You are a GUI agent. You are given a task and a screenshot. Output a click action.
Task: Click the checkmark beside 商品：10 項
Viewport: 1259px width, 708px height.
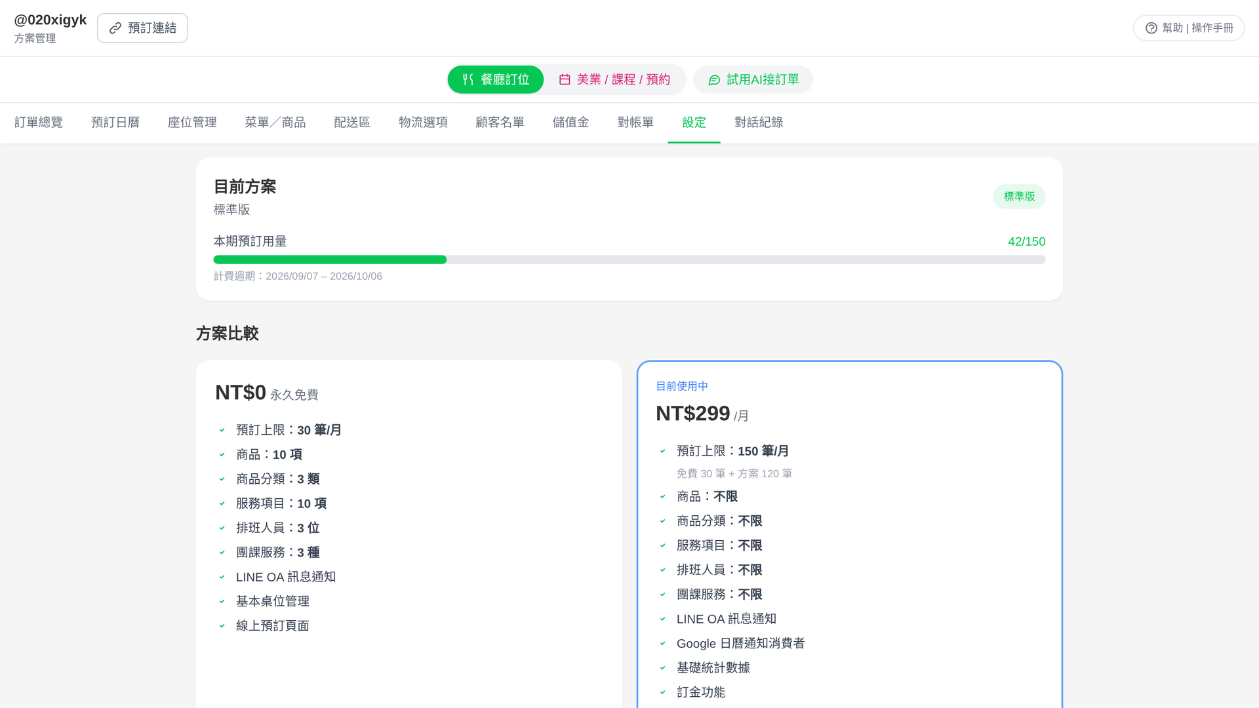pos(222,454)
